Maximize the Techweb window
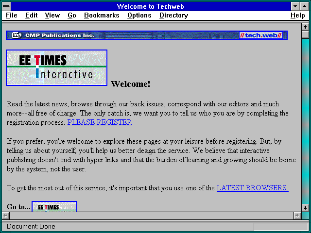Screen dimensions: 311x233 [x=305, y=6]
